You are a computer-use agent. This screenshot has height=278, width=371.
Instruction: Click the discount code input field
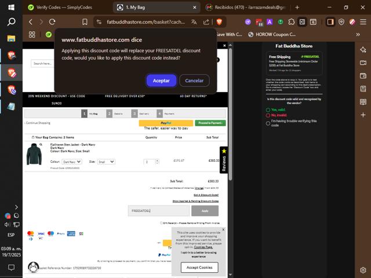pos(158,211)
